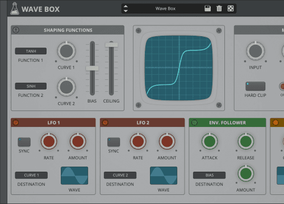Click the Bias slider handle
The image size is (284, 204).
(92, 68)
